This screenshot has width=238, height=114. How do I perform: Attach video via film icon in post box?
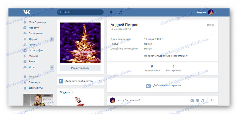[197, 100]
